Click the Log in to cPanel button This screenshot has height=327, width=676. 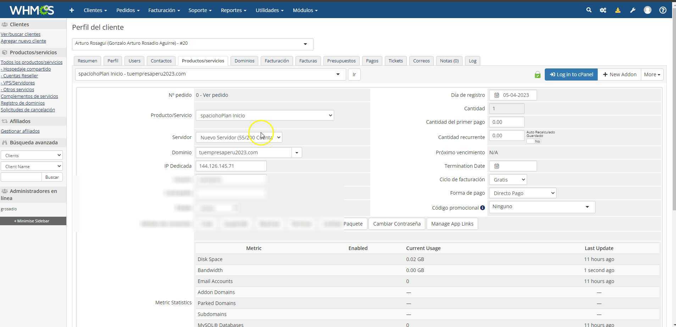click(x=571, y=74)
